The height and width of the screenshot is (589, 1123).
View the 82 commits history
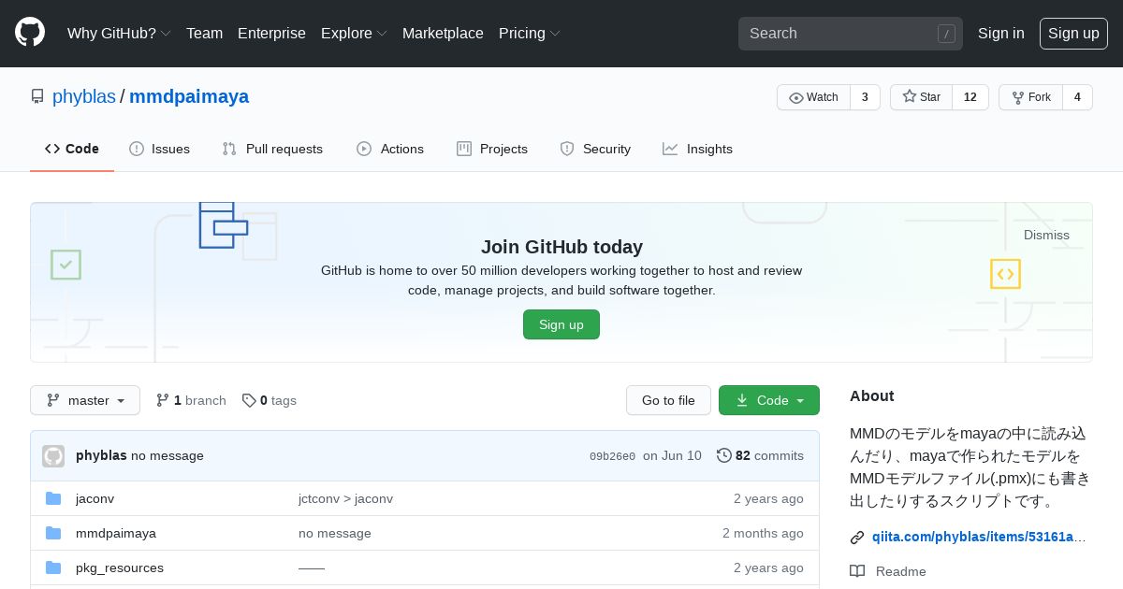click(x=761, y=455)
